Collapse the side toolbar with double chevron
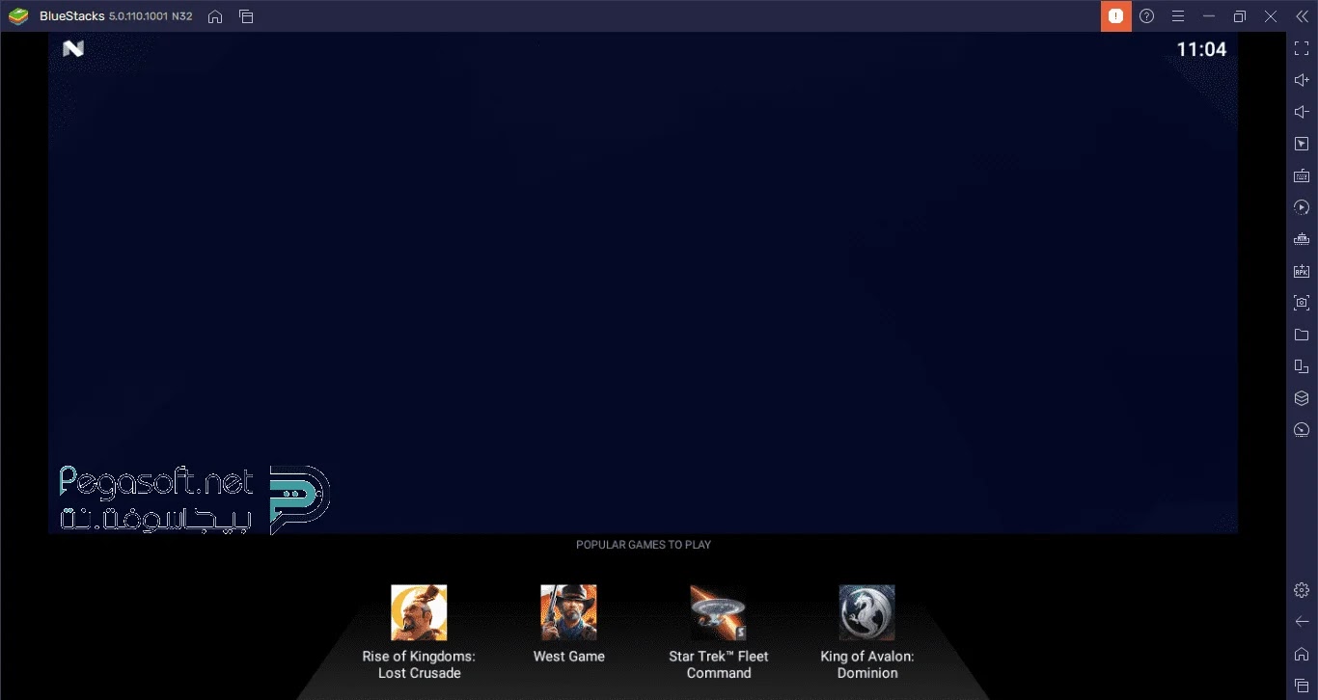The image size is (1318, 700). click(1301, 16)
